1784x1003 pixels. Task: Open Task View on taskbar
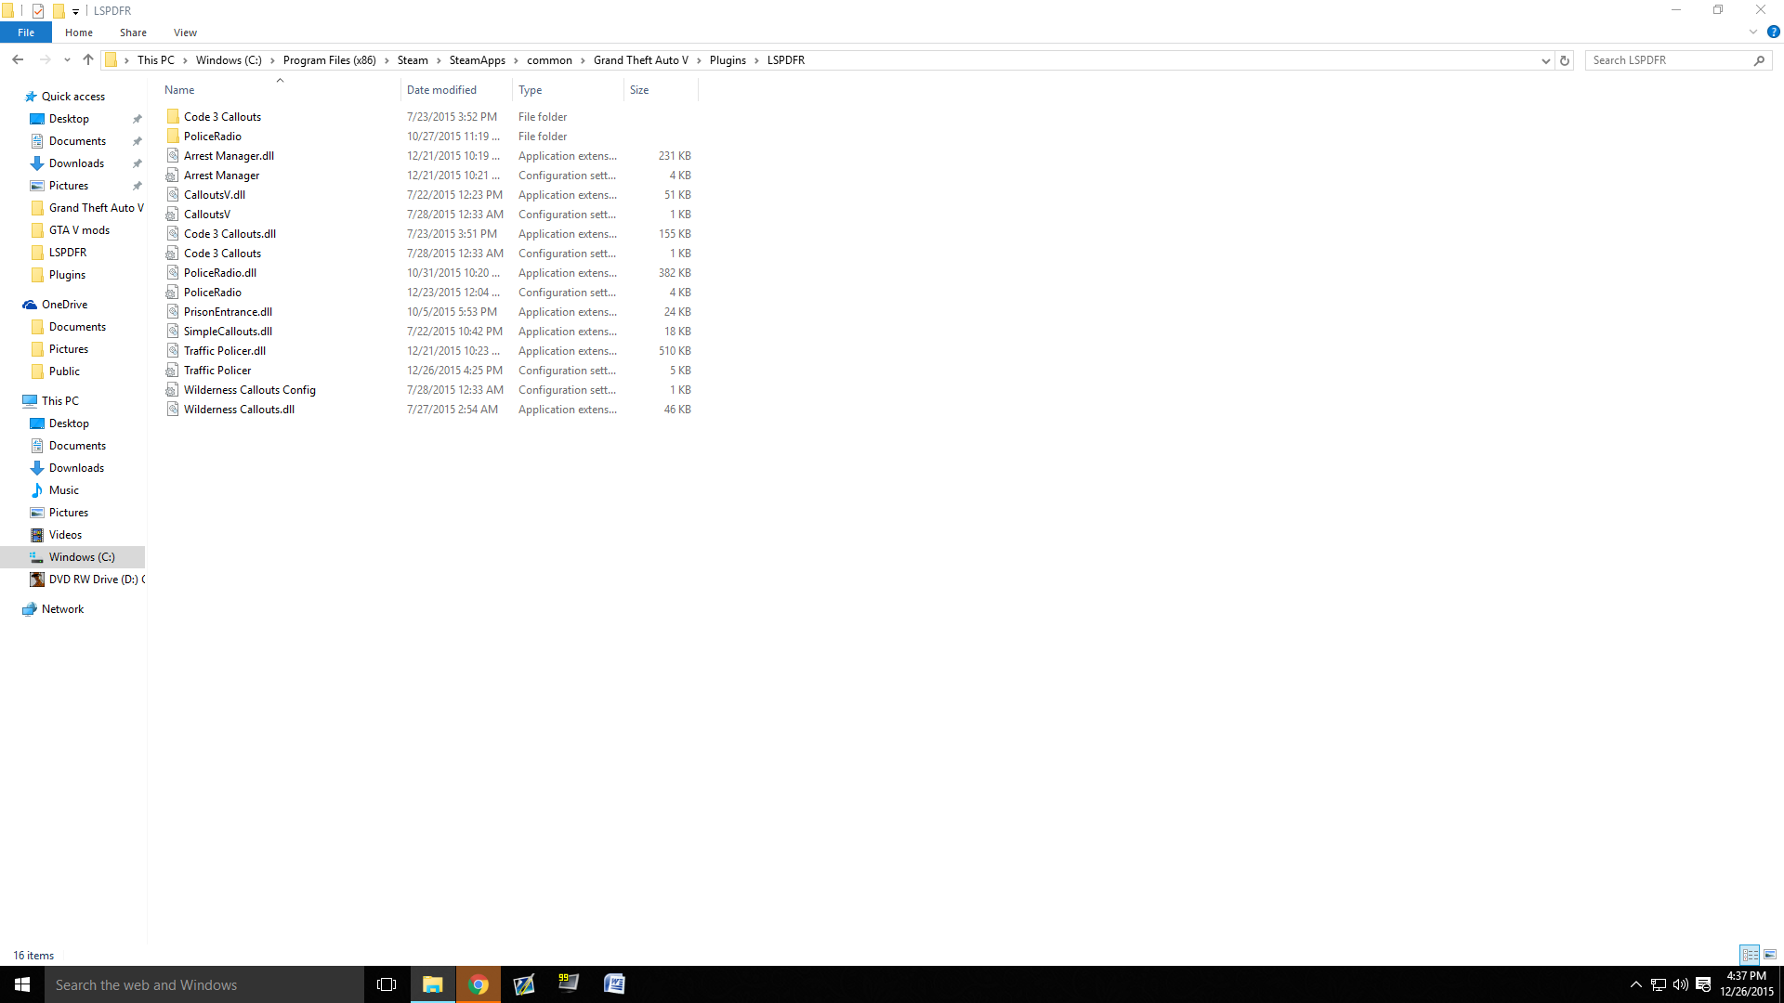(x=387, y=984)
